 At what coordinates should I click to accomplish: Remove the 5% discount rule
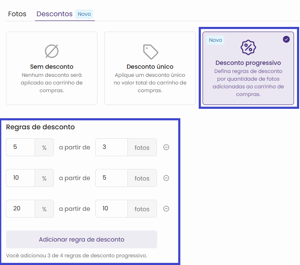click(x=166, y=148)
